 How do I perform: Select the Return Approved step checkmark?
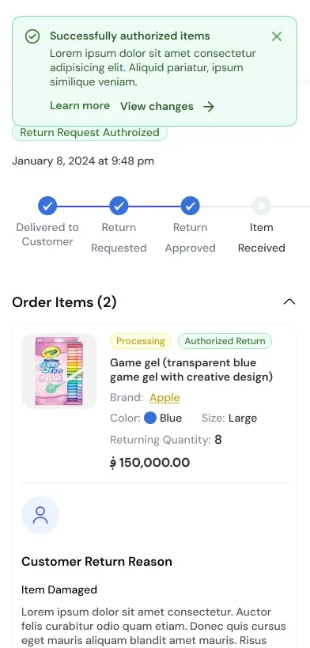[190, 206]
